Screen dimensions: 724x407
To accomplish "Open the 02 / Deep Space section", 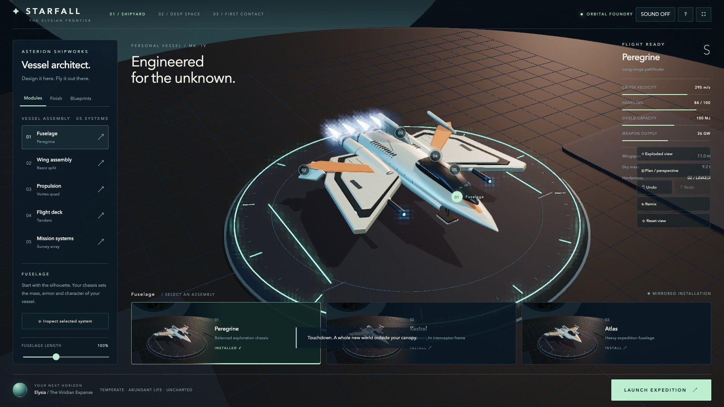I will click(179, 14).
